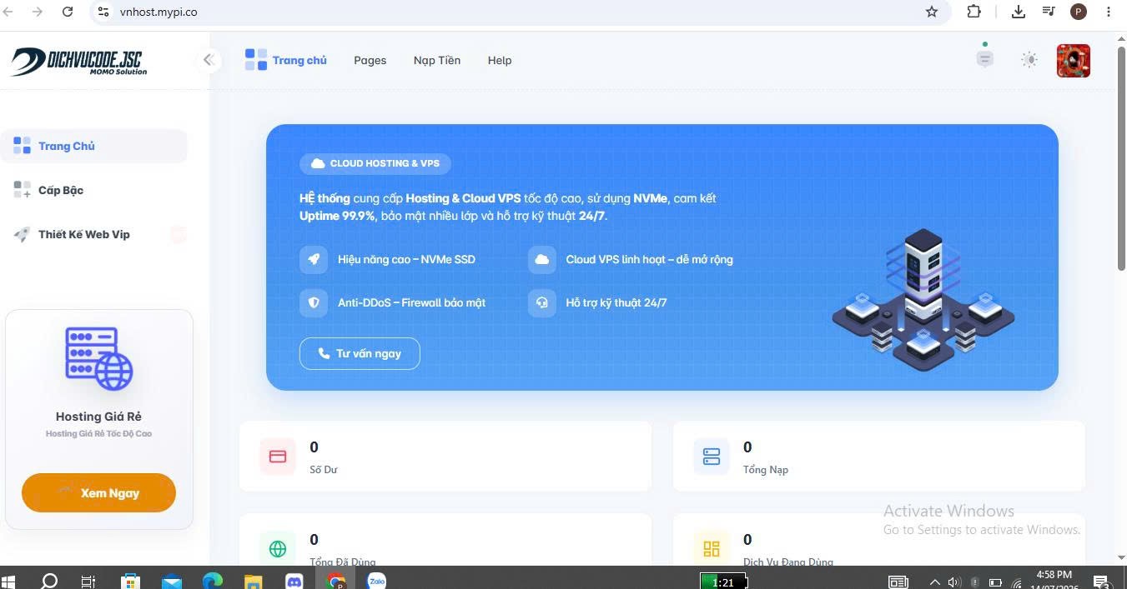Open Windows taskbar search
This screenshot has width=1127, height=589.
tap(49, 581)
